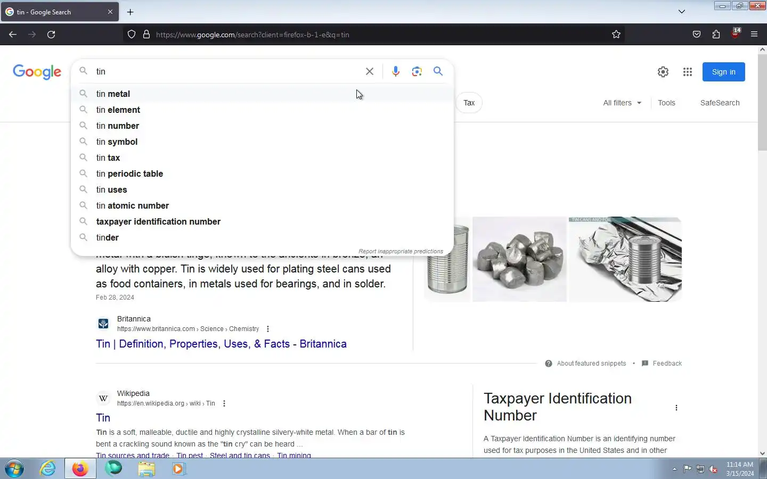
Task: Click the muted volume tray icon
Action: (713, 469)
